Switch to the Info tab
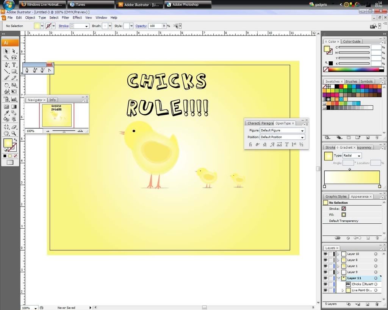This screenshot has width=388, height=310. click(x=52, y=100)
